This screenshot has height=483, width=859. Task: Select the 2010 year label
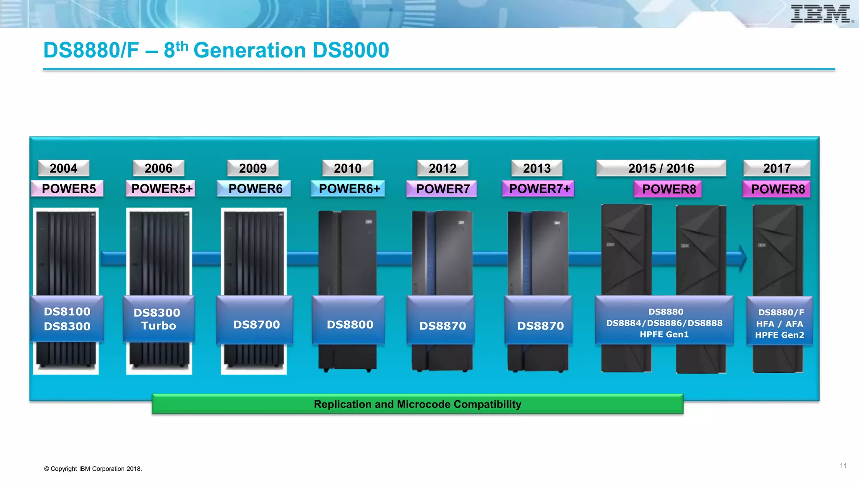(x=348, y=168)
